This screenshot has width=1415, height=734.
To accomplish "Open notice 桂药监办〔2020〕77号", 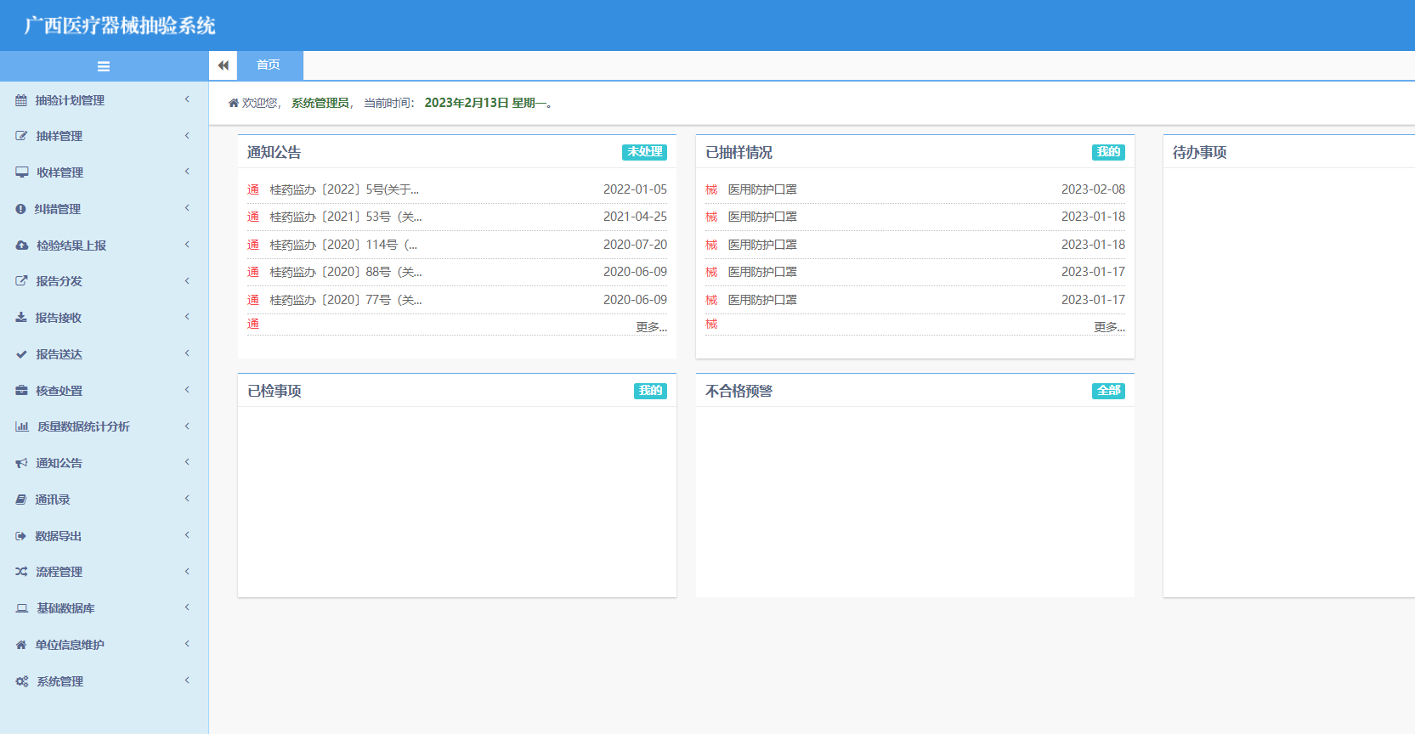I will point(346,300).
